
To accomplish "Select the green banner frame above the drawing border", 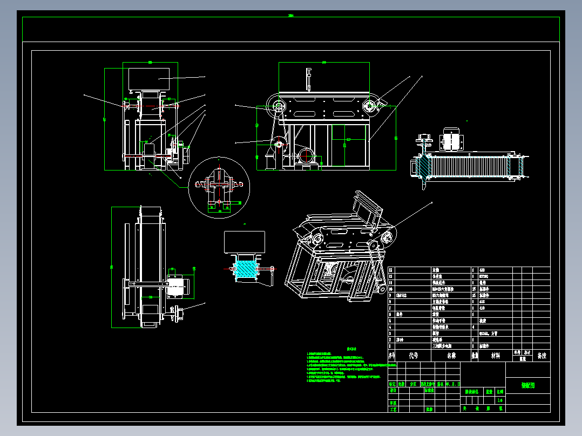I will (291, 29).
